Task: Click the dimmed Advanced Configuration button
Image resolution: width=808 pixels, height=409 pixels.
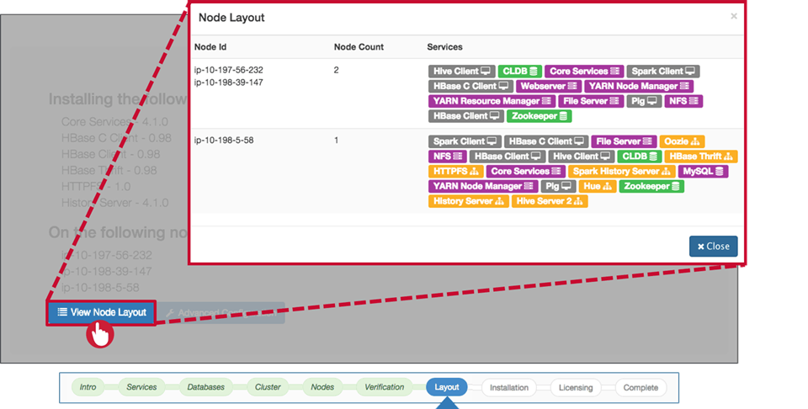Action: pyautogui.click(x=221, y=313)
